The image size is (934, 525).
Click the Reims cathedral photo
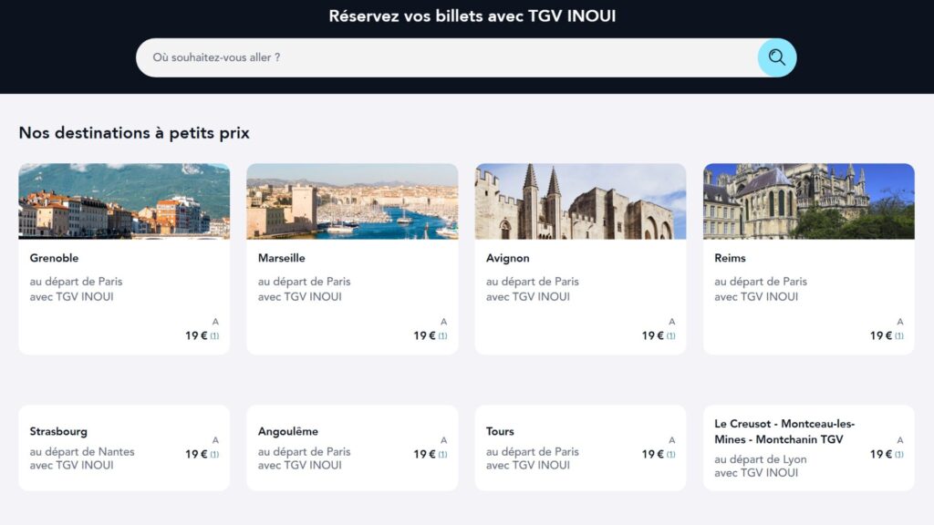coord(808,199)
